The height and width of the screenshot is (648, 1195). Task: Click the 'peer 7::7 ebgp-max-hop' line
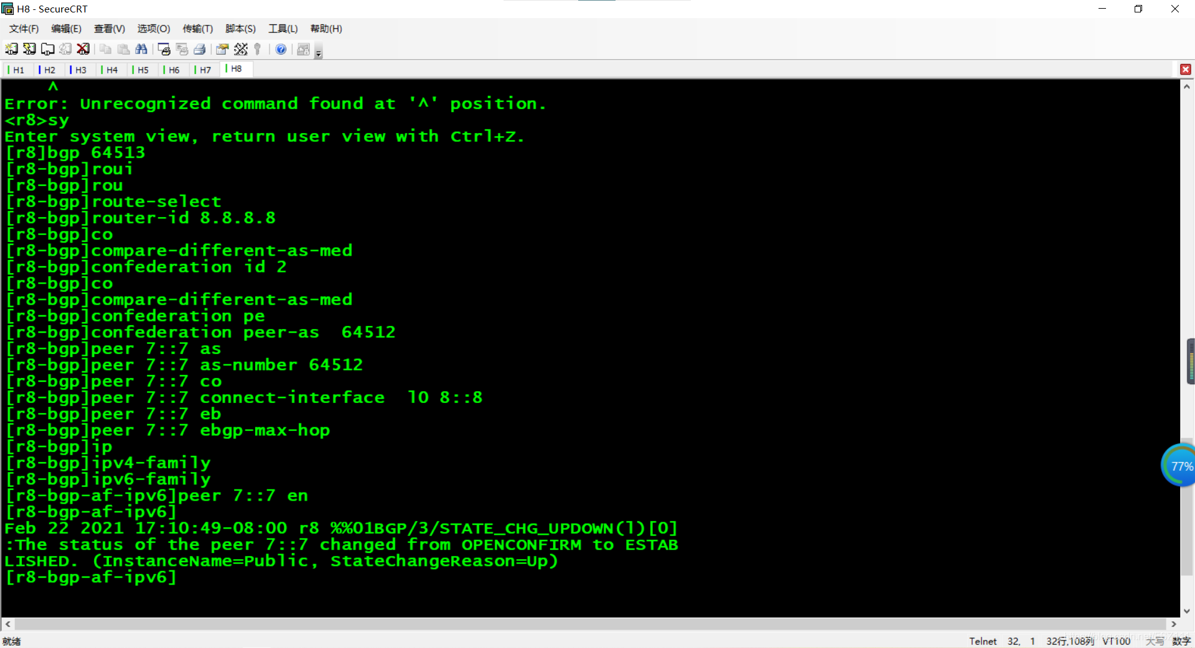point(168,430)
